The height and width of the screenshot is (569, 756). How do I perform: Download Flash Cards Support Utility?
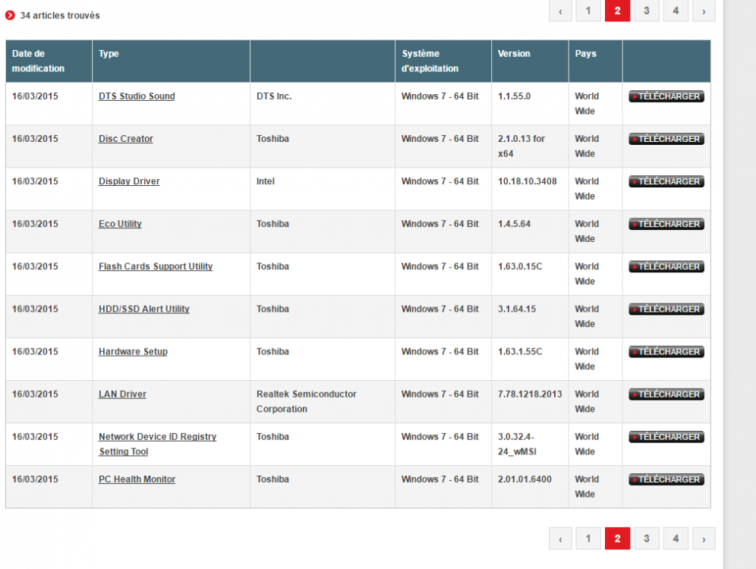click(x=666, y=266)
